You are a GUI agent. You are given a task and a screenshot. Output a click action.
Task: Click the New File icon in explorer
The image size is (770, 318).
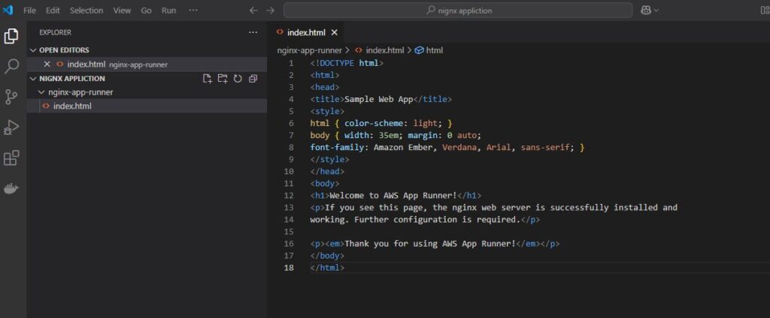[208, 79]
